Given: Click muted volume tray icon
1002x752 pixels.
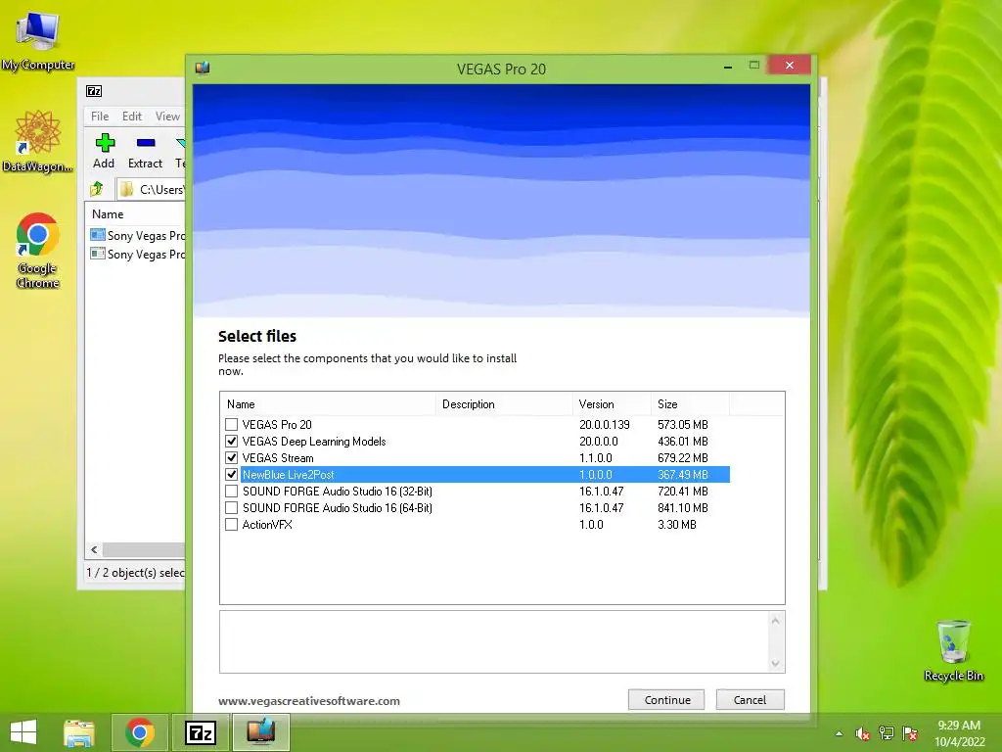Looking at the screenshot, I should coord(862,733).
